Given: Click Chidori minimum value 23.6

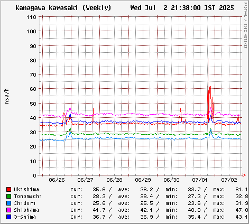Looking at the screenshot, I should click(x=194, y=203).
